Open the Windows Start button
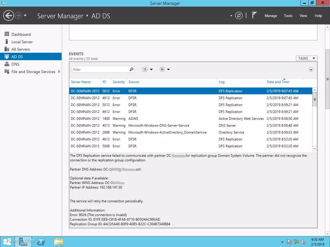330x247 pixels. [x=7, y=242]
